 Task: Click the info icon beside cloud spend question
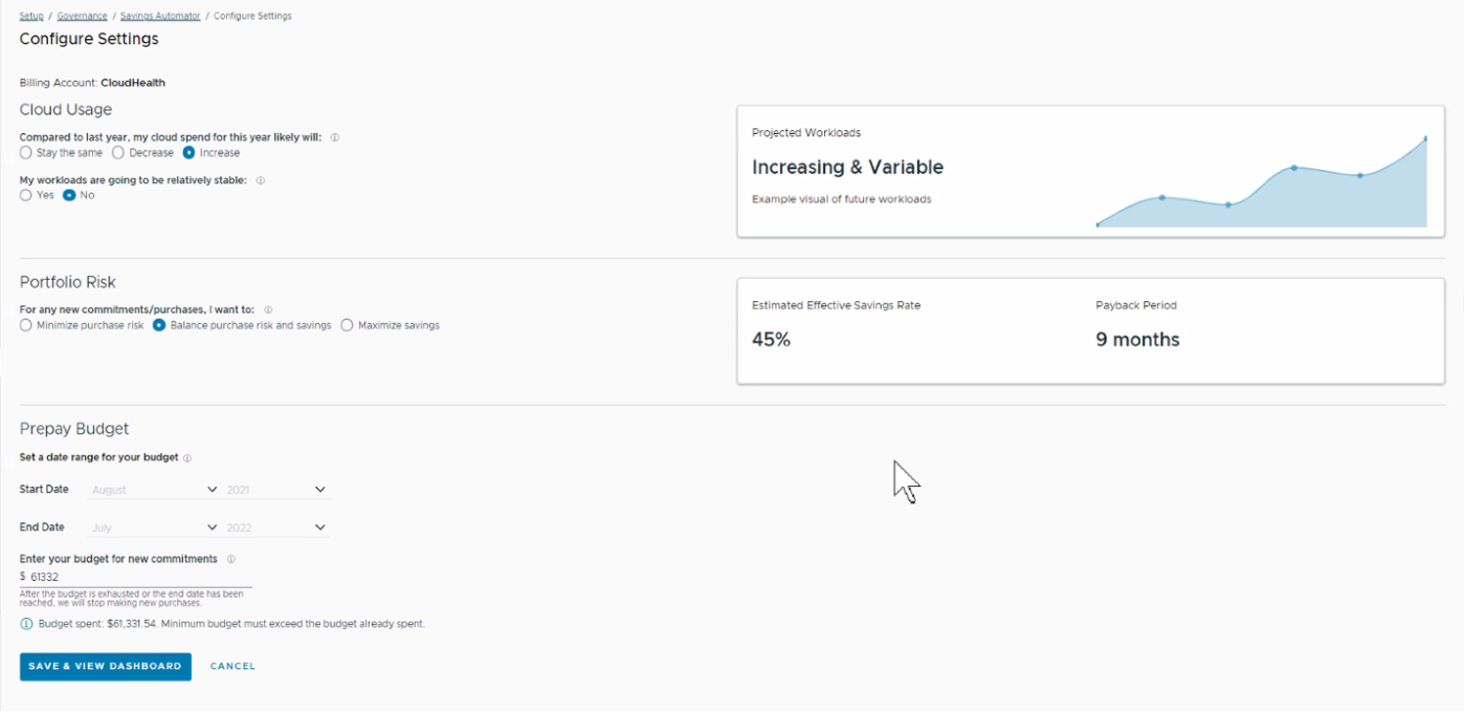tap(334, 137)
